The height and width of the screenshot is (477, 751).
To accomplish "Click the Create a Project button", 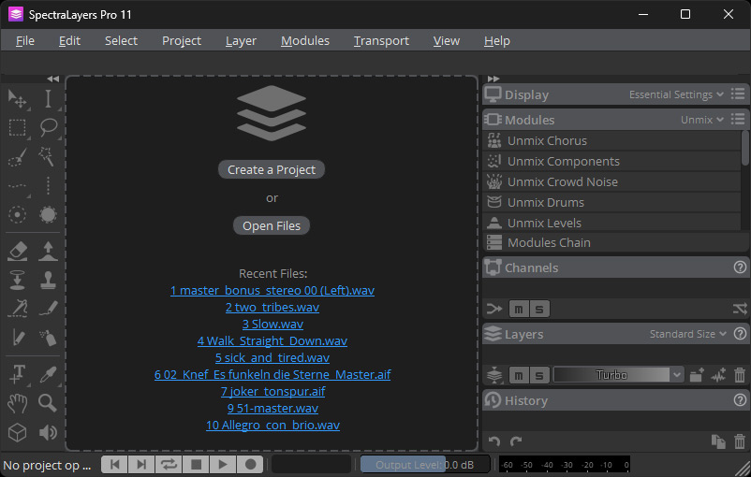I will (272, 169).
